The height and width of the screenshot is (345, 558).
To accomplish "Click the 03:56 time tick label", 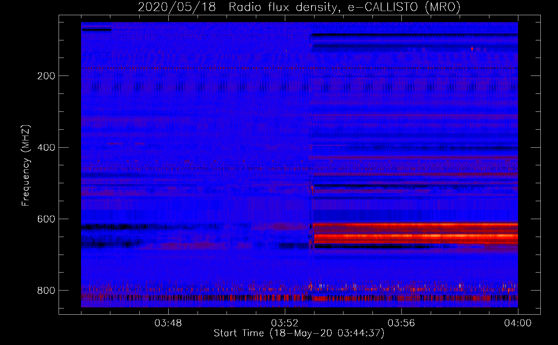I will pyautogui.click(x=401, y=323).
